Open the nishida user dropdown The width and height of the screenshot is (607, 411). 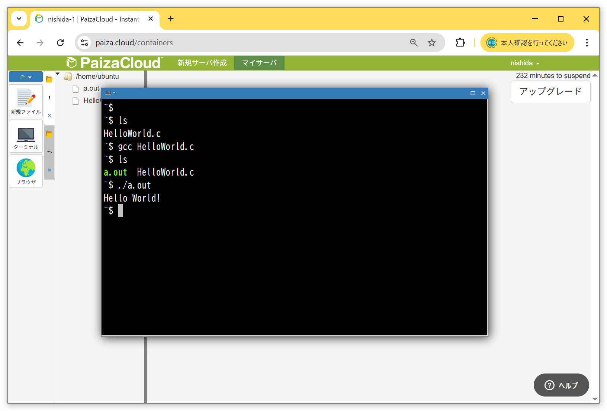point(525,63)
